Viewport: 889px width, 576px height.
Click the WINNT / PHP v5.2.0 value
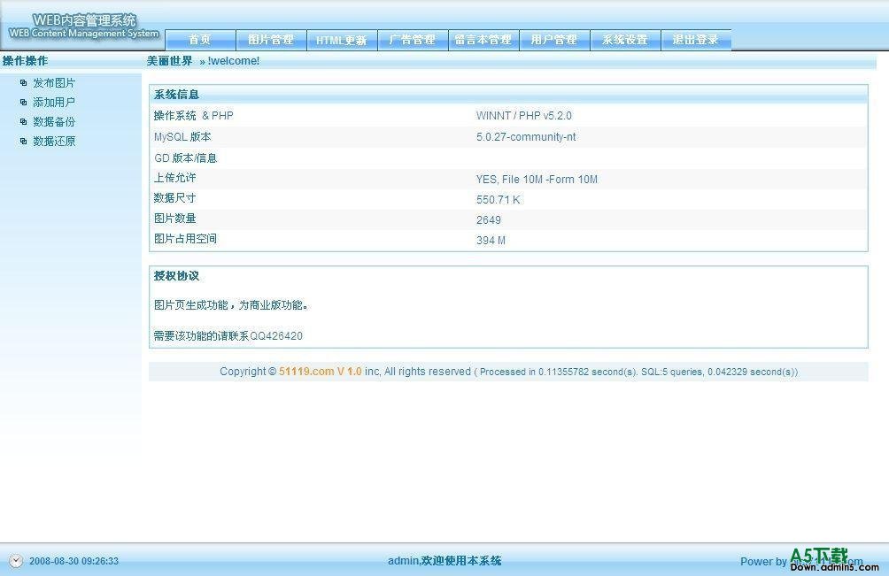tap(524, 116)
